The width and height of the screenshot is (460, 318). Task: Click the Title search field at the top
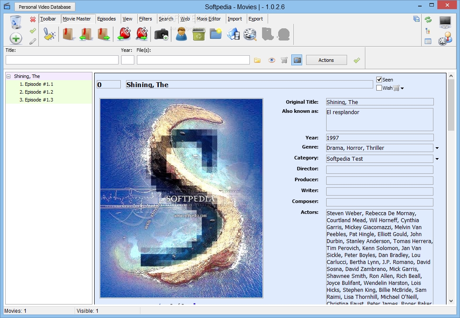[62, 60]
